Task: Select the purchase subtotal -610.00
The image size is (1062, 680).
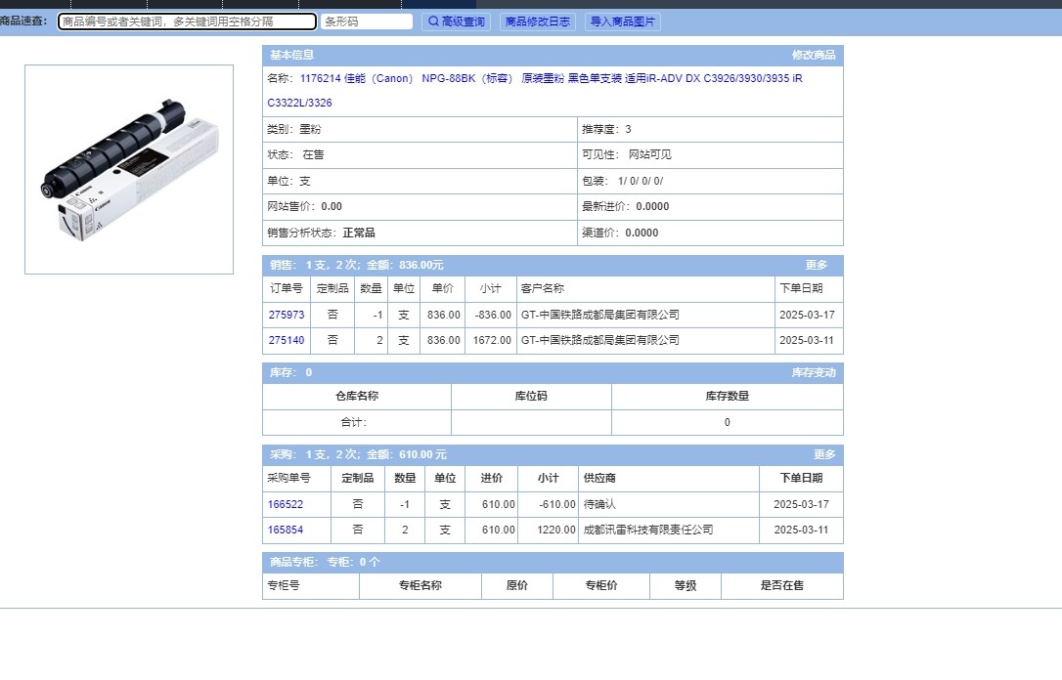Action: pyautogui.click(x=557, y=504)
